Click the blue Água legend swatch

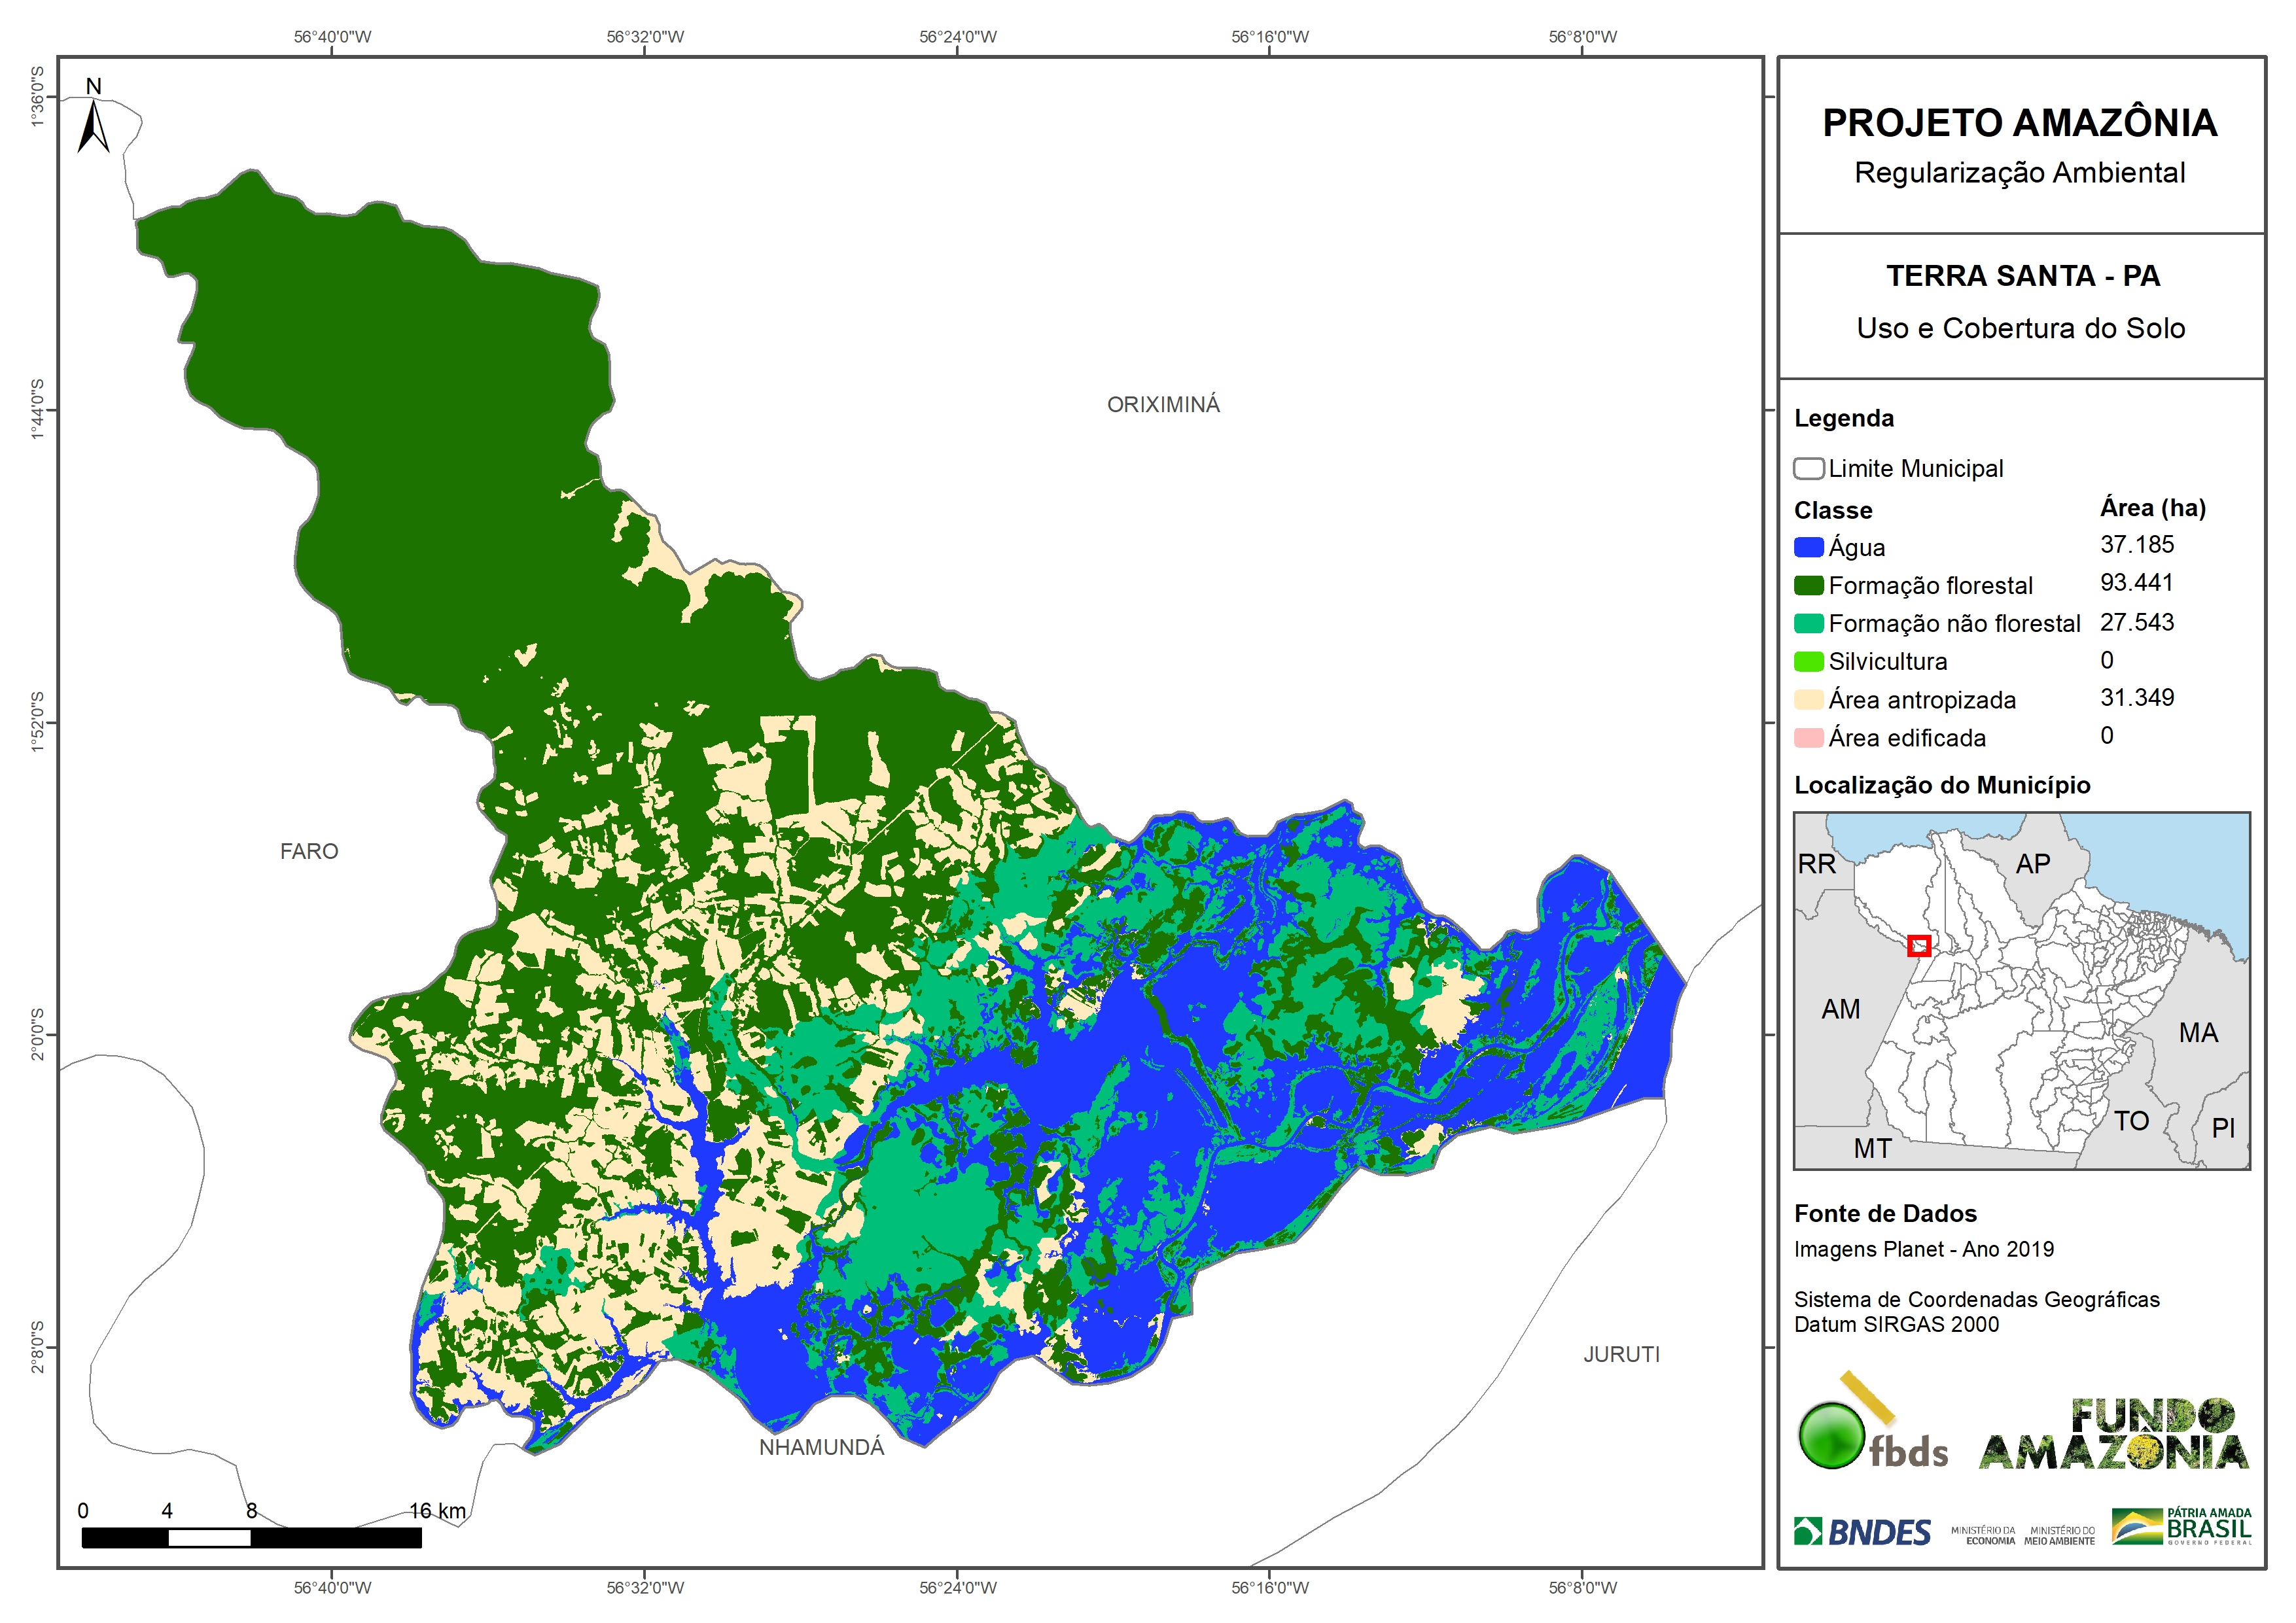(x=1808, y=547)
